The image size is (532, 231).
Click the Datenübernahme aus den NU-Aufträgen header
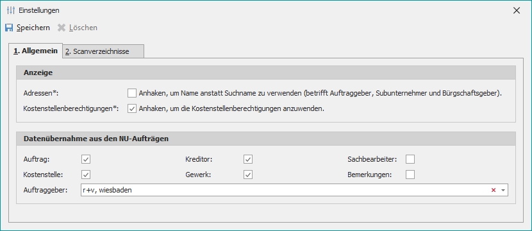[265, 139]
